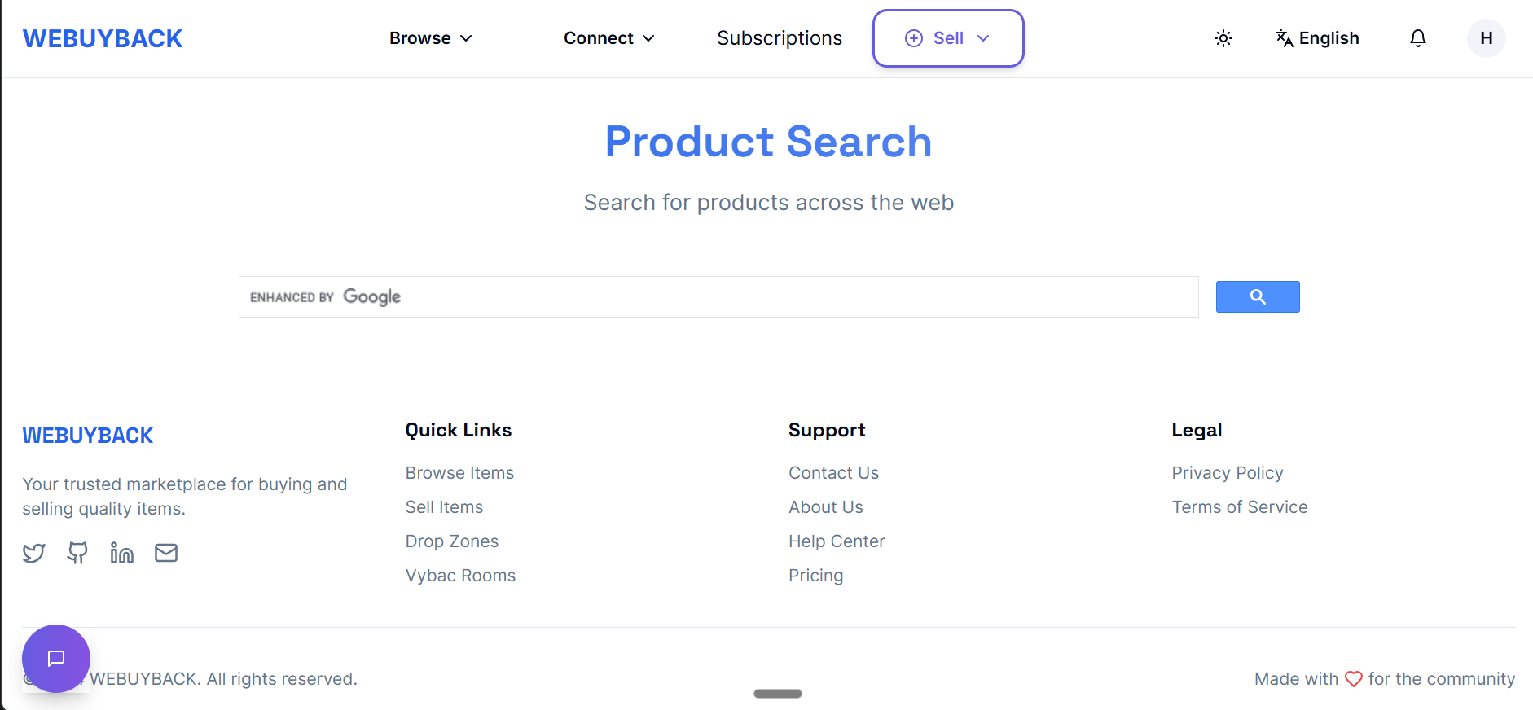
Task: Select Subscriptions in the navigation
Action: (779, 37)
